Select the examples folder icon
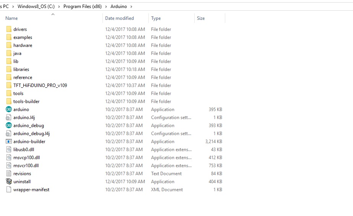This screenshot has height=216, width=353. [x=9, y=37]
